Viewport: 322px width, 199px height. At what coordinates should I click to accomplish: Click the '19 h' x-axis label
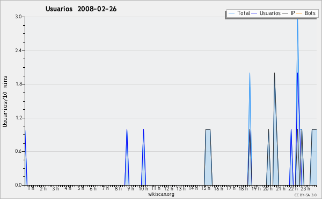tap(256, 188)
